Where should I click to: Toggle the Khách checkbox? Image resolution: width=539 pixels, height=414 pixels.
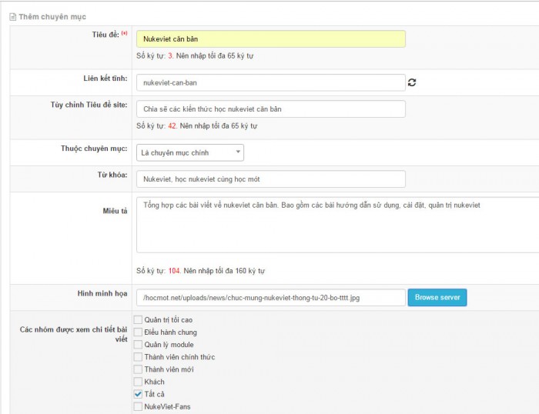tap(138, 382)
